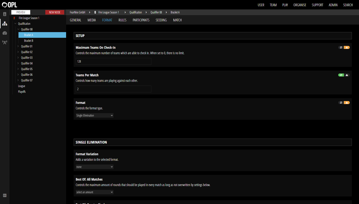Select Fire League Season 1 tree root
Screen dimensions: 359x204
(29, 18)
